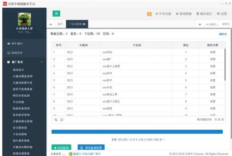
Task: Click the orange notification icon in top bar
Action: point(149,14)
